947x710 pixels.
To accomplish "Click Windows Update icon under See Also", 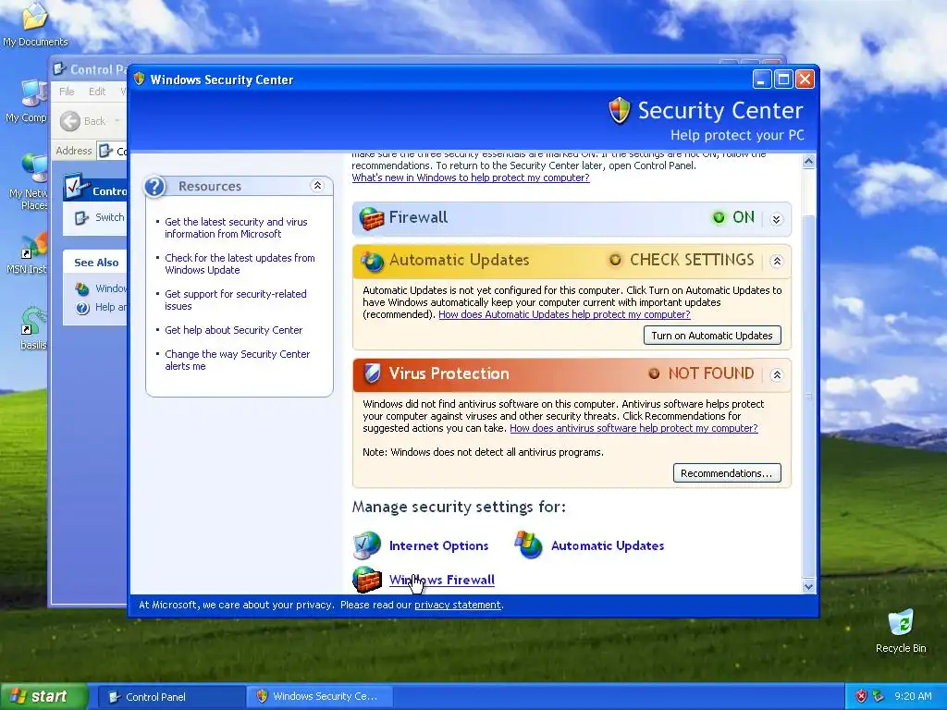I will pyautogui.click(x=82, y=288).
